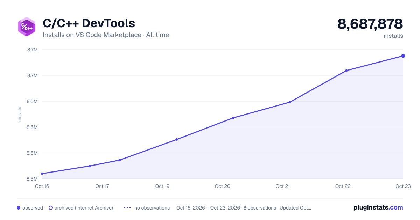
Task: Click the Oct 17 axis label
Action: click(x=102, y=186)
